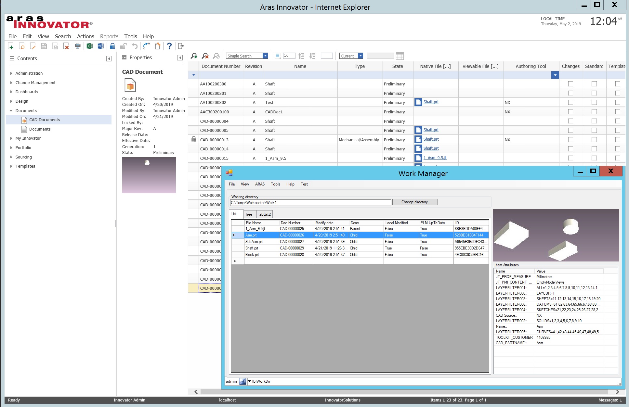Open the Tools menu in Innovator
This screenshot has width=629, height=407.
pyautogui.click(x=131, y=36)
